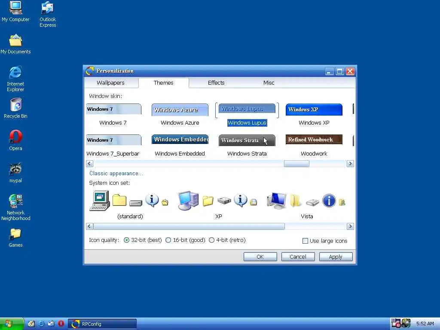Switch to the Themes tab
Screen dimensions: 440x330
[164, 83]
